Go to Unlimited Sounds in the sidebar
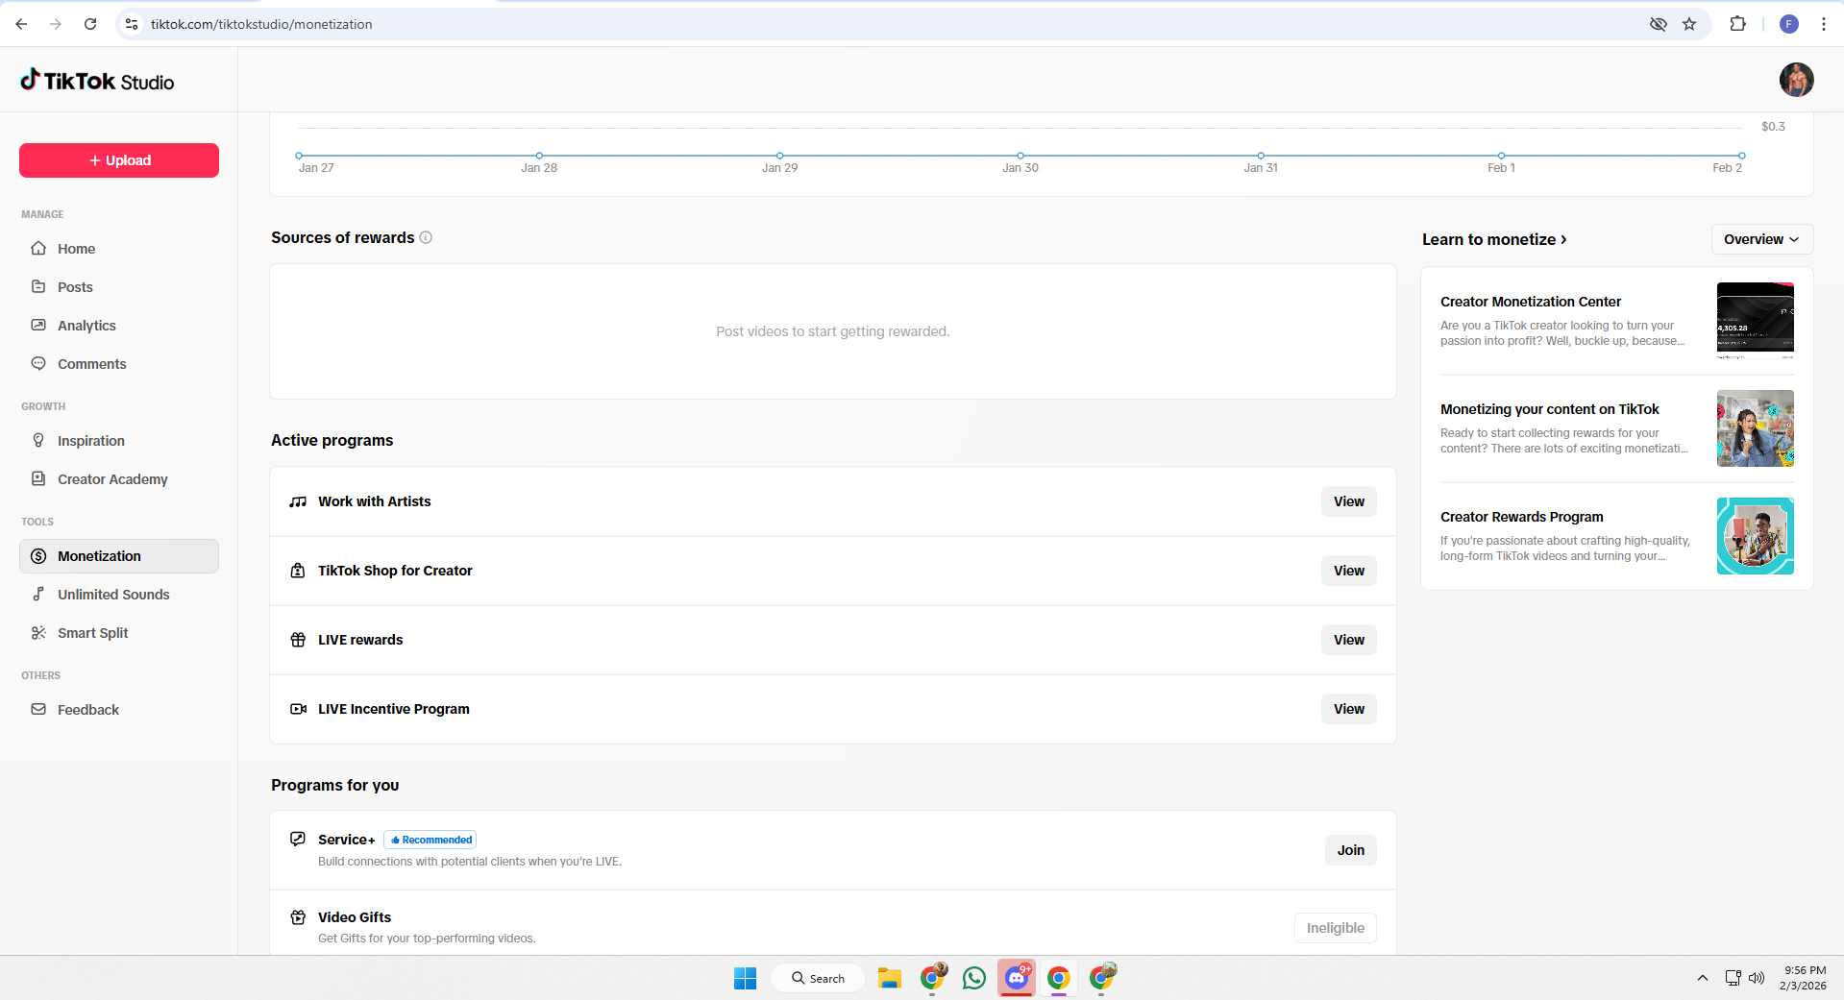1844x1000 pixels. point(113,595)
